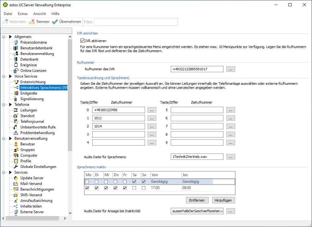Click the Ereignisse clipboard icon
The width and height of the screenshot is (312, 227).
[x=16, y=65]
